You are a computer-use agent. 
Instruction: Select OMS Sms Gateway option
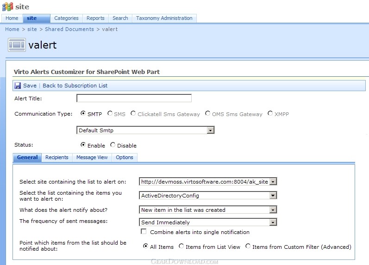pos(207,113)
